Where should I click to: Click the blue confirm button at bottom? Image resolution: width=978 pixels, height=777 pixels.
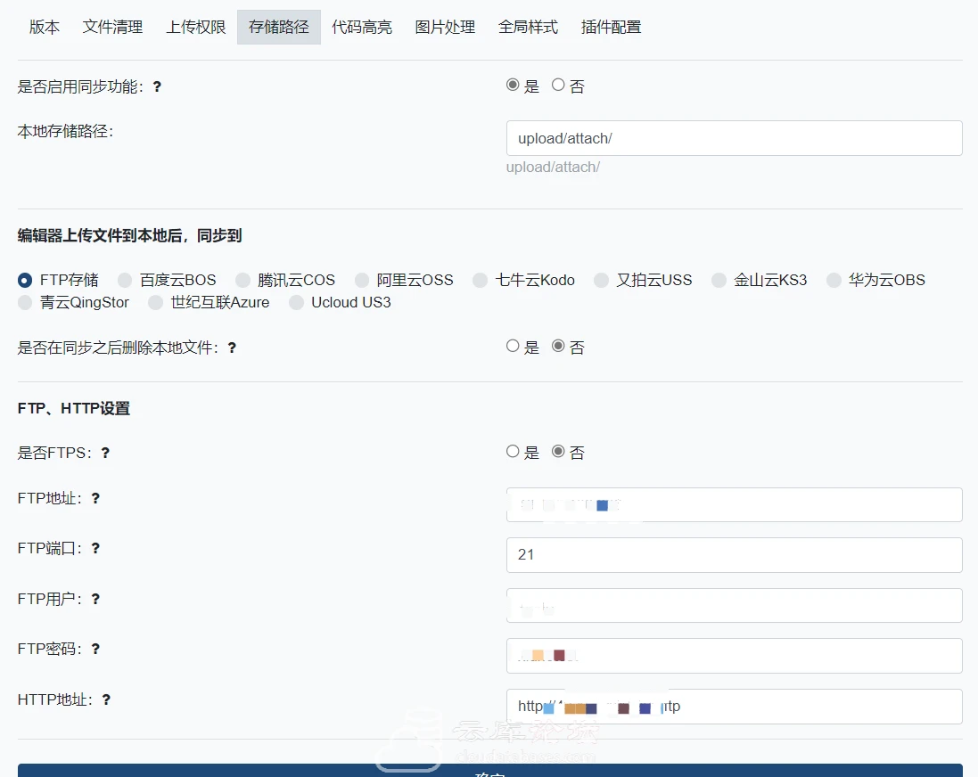489,771
